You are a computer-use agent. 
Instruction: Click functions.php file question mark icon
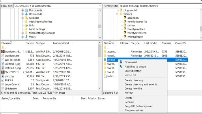(125, 22)
